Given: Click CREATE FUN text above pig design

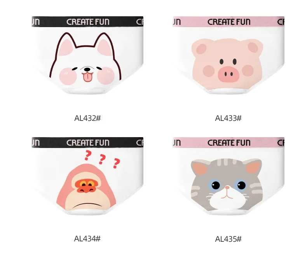Looking at the screenshot, I should (229, 22).
